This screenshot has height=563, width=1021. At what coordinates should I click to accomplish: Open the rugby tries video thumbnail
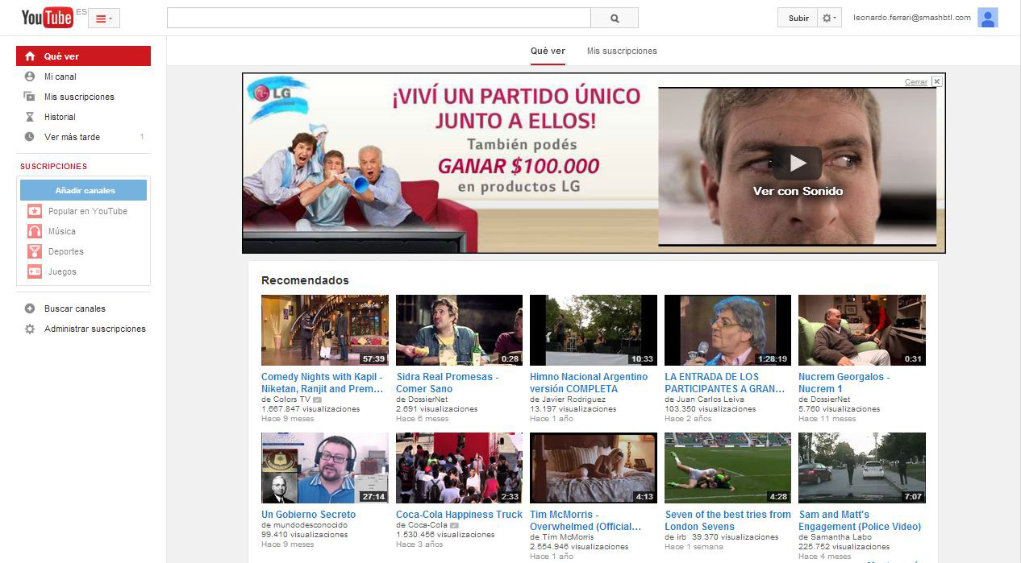727,468
